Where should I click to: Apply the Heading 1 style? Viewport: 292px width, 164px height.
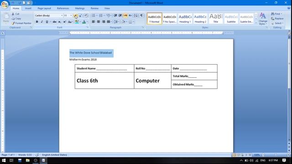coord(185,18)
